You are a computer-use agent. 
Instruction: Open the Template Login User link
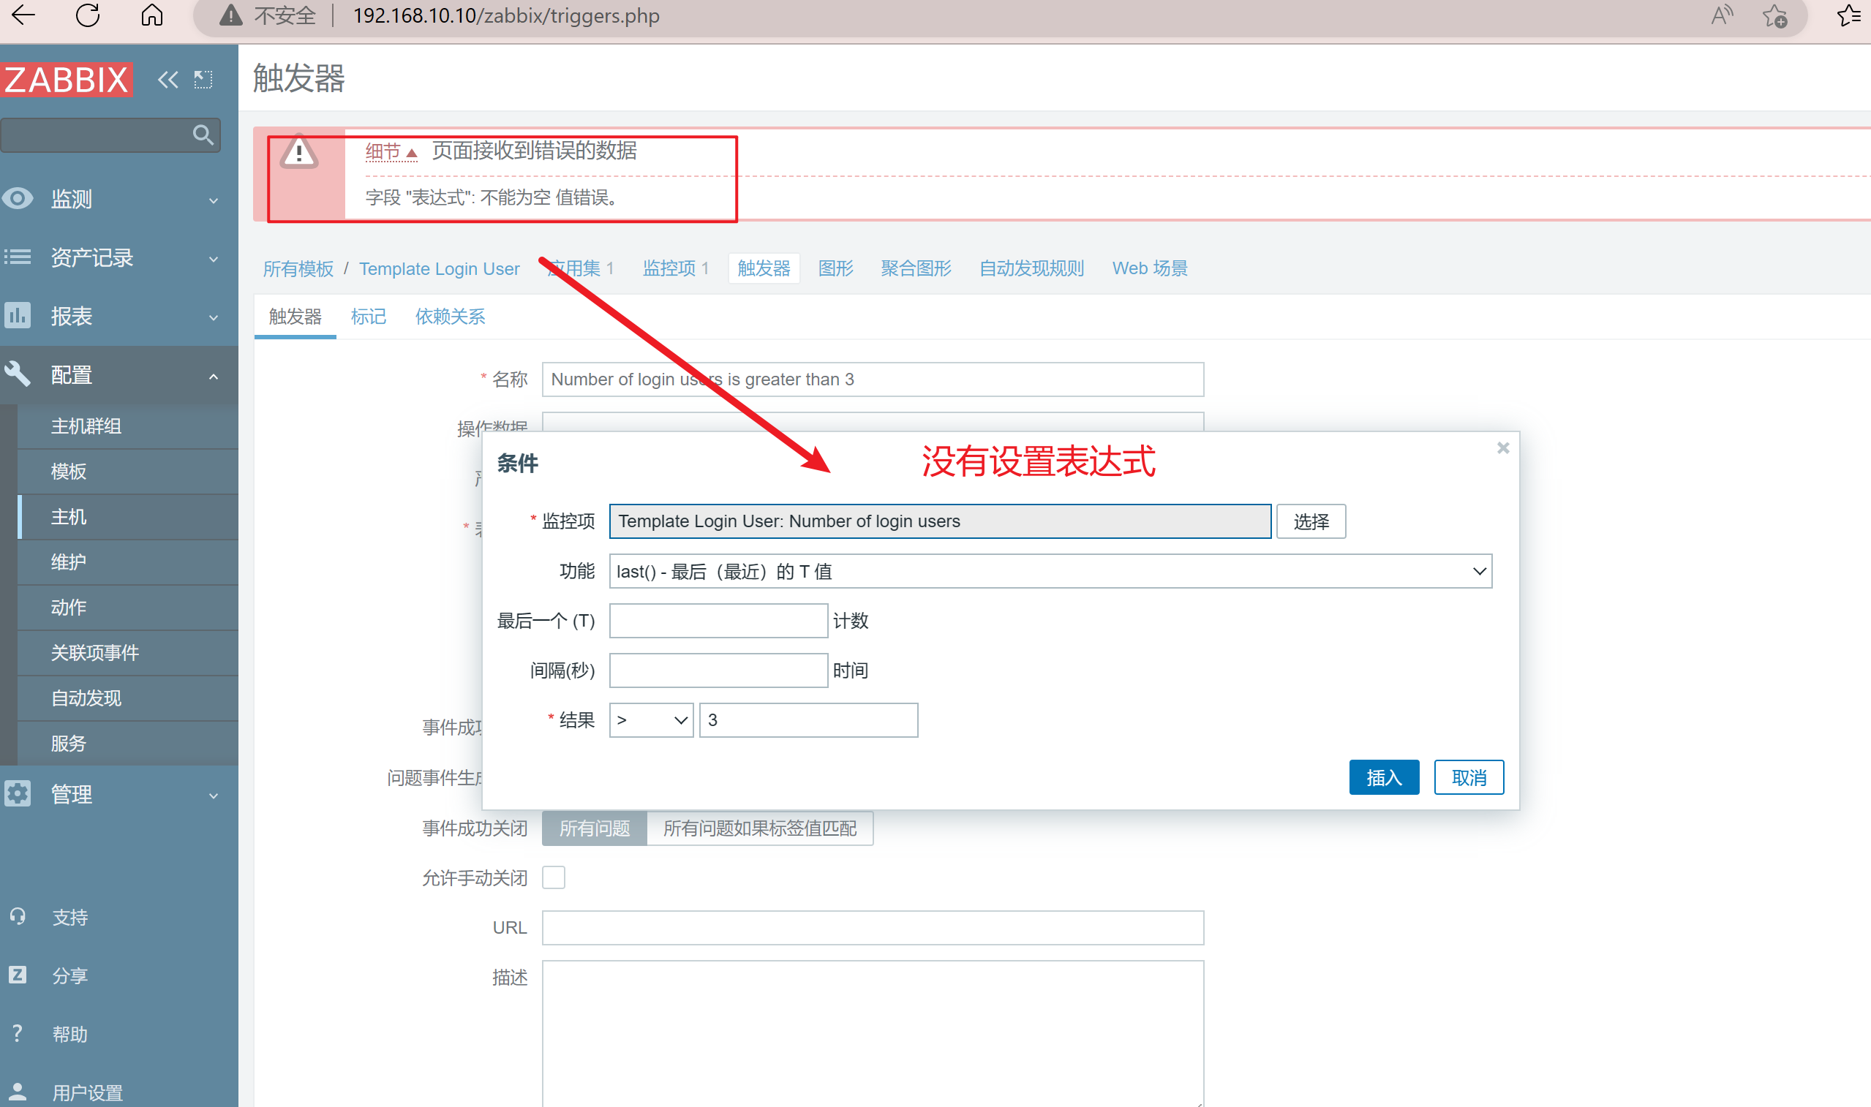click(440, 268)
